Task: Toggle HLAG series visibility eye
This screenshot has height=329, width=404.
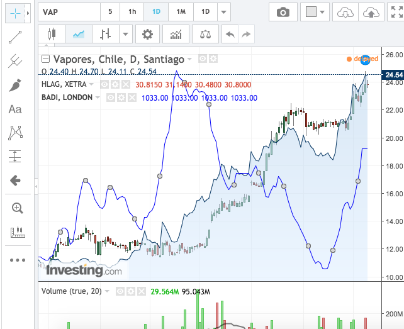Action: 104,84
